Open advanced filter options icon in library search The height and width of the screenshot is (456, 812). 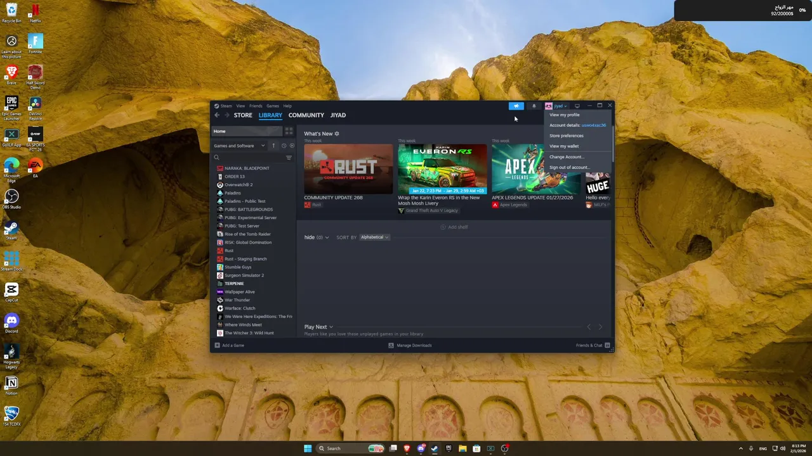tap(289, 158)
